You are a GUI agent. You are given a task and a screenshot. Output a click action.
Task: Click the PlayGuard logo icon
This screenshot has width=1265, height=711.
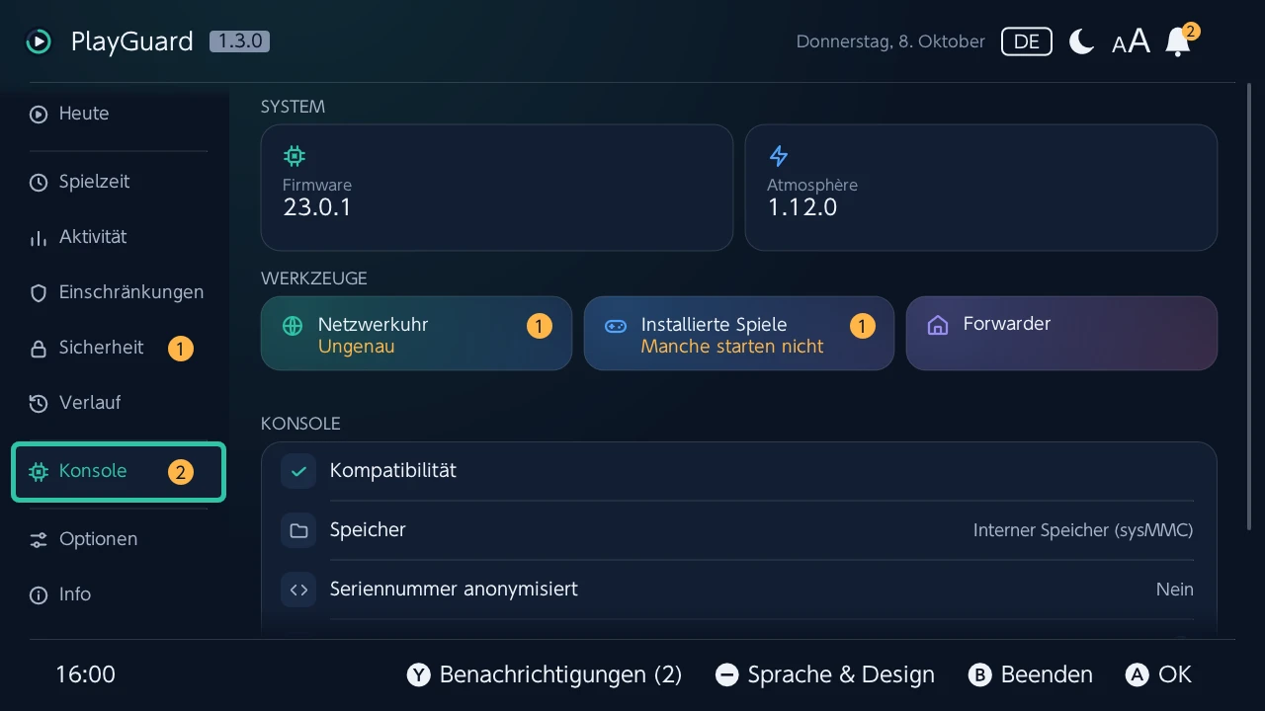pos(39,41)
